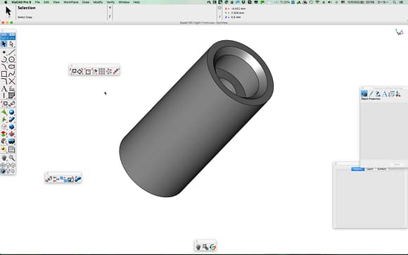This screenshot has height=255, width=408.
Task: Switch to the Layers tab
Action: [370, 169]
